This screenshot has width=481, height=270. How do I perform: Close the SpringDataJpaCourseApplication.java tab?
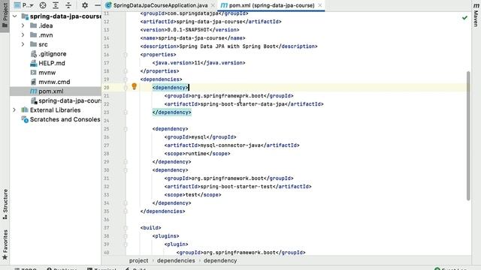[213, 5]
